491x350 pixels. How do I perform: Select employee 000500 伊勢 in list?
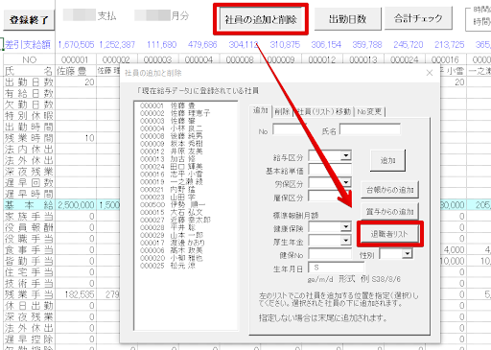[x=173, y=204]
